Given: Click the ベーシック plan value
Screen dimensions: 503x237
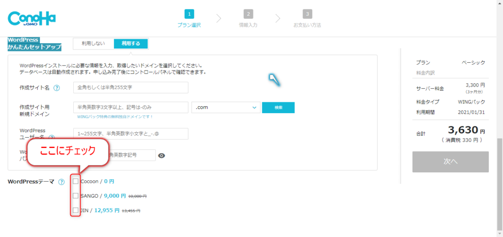Looking at the screenshot, I should pyautogui.click(x=474, y=63).
